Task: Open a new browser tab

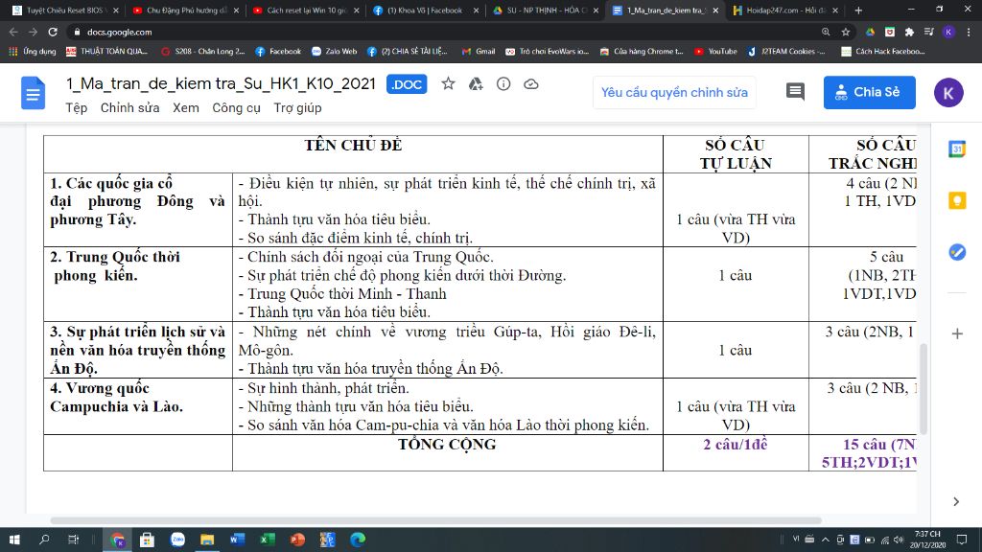Action: tap(858, 10)
